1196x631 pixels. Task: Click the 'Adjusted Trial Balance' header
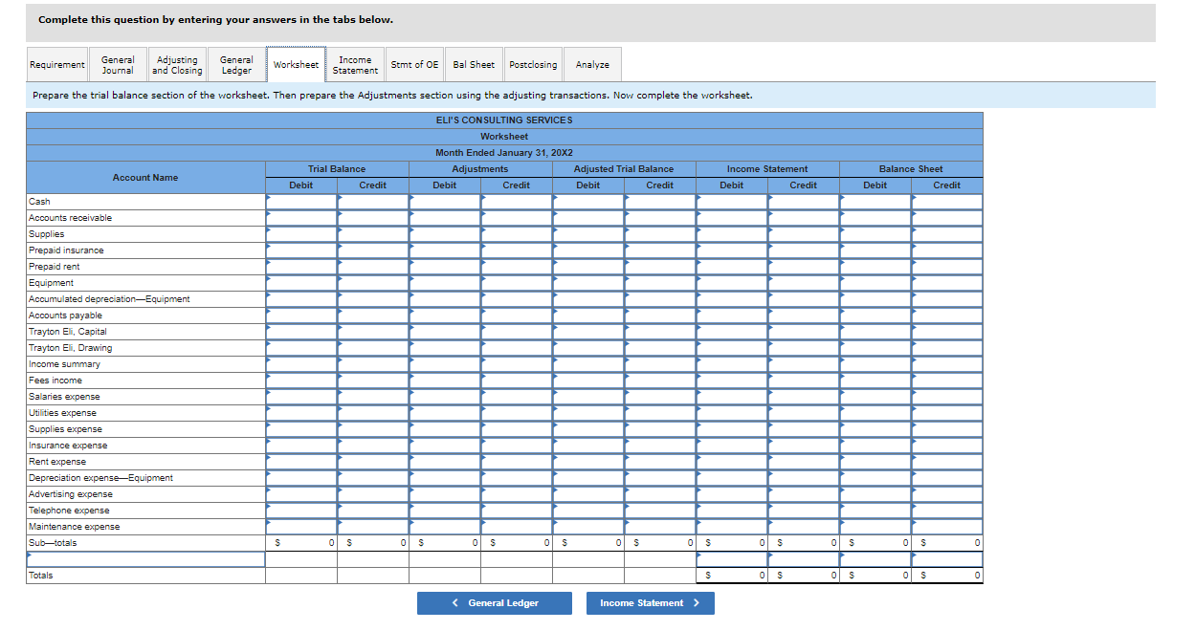click(x=624, y=169)
